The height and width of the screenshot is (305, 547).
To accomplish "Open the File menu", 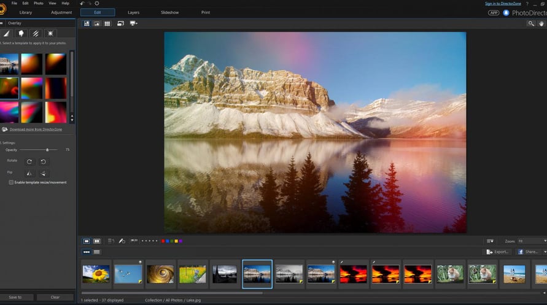I will (14, 3).
